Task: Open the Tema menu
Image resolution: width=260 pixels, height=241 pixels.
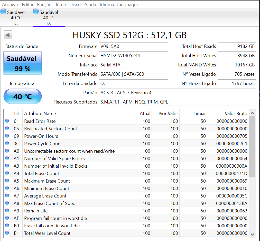Action: [60, 5]
